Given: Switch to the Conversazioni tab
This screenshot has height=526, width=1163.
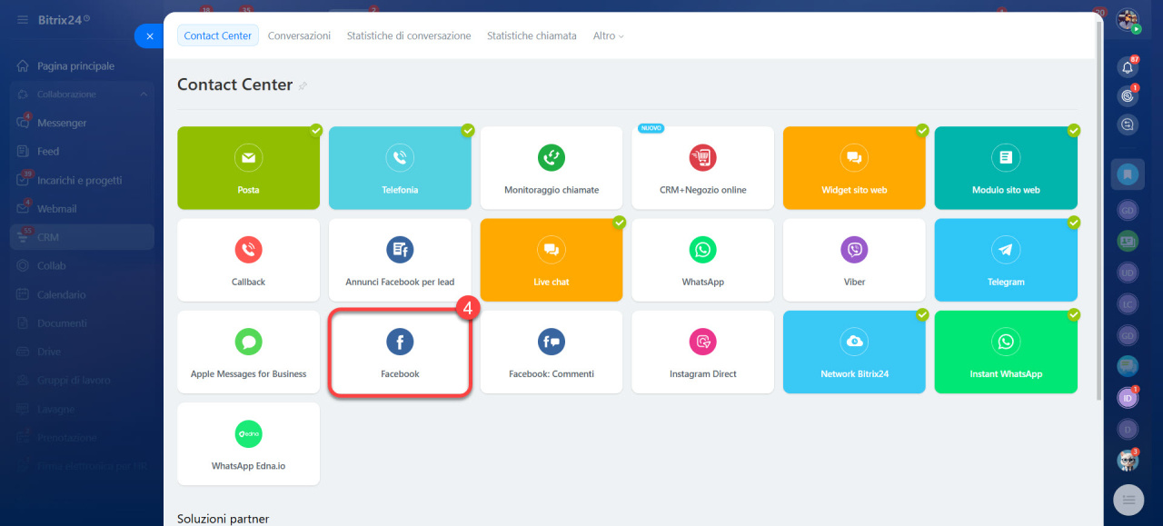Looking at the screenshot, I should (x=299, y=35).
